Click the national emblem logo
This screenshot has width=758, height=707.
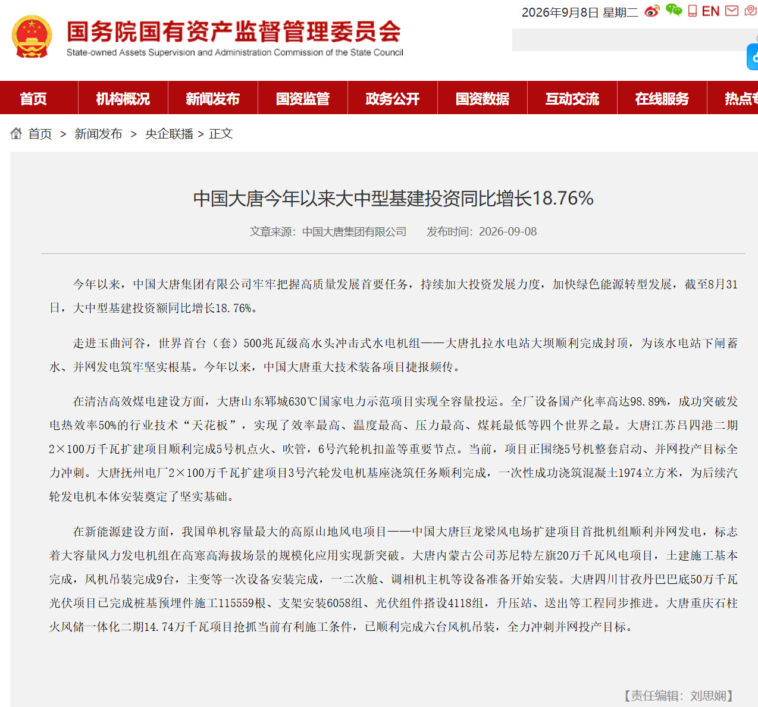(32, 36)
